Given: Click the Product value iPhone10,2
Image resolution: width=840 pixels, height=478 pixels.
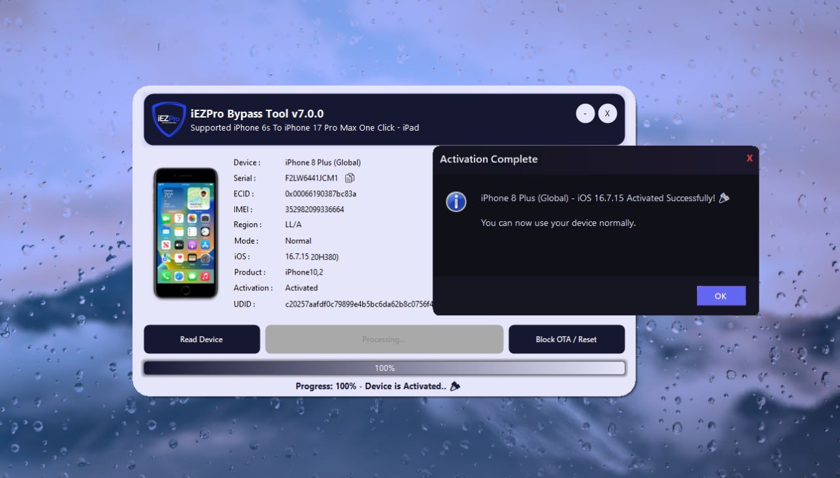Looking at the screenshot, I should click(x=304, y=272).
